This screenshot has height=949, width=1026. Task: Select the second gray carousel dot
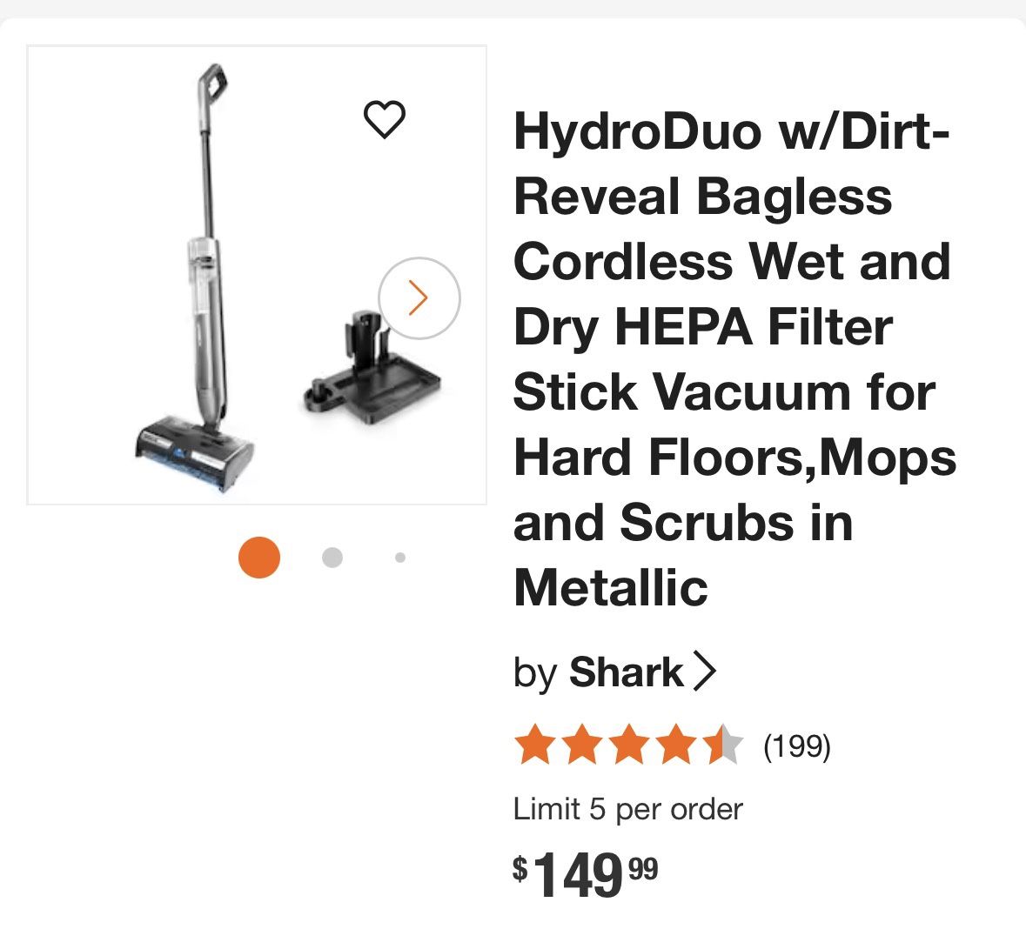coord(332,558)
